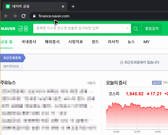The height and width of the screenshot is (135, 168).
Task: Click the KOSPI intraday chart
Action: click(x=137, y=115)
